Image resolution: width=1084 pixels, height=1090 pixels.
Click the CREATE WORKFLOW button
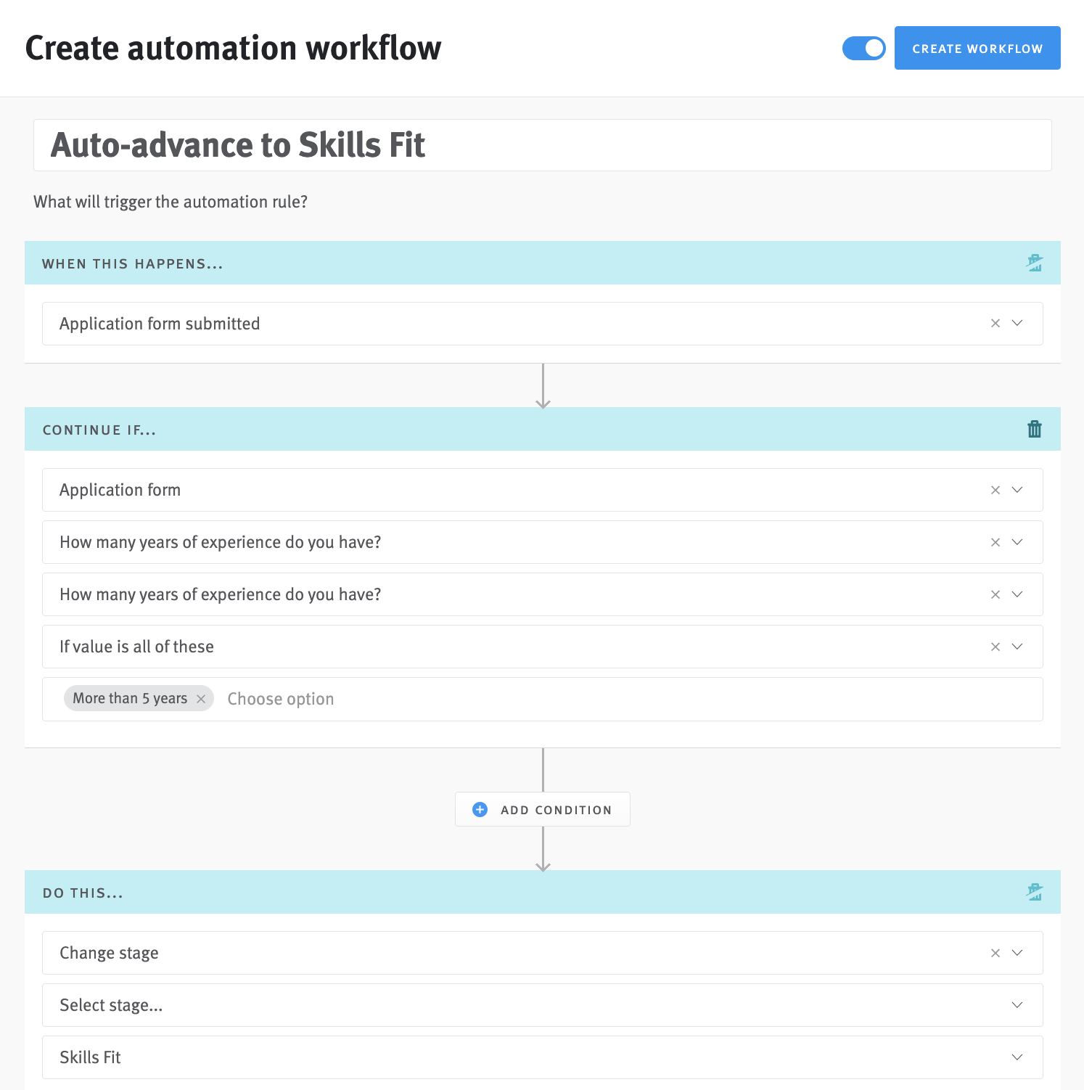tap(977, 48)
